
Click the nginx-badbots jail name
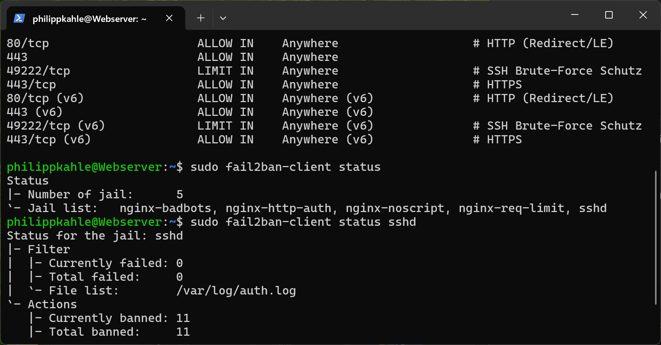pyautogui.click(x=165, y=208)
